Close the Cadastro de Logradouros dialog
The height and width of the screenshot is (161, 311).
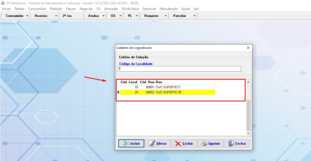(248, 48)
